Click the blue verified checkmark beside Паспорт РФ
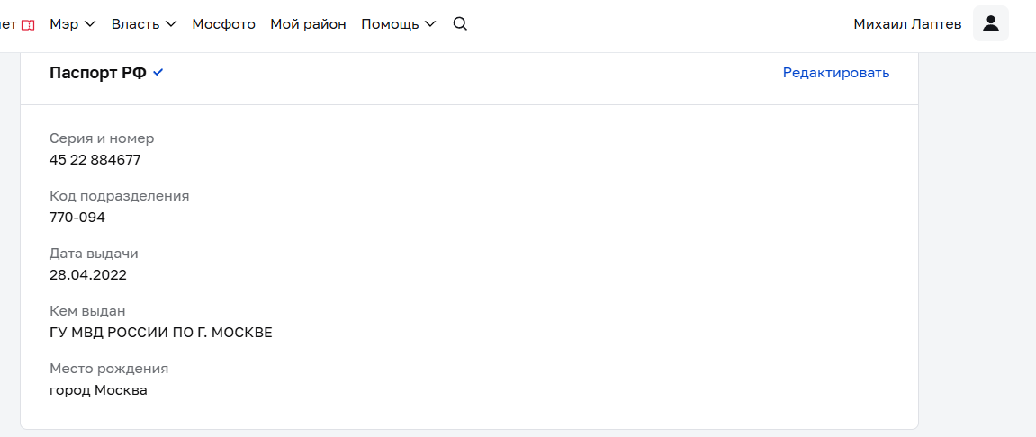1036x437 pixels. (x=158, y=73)
